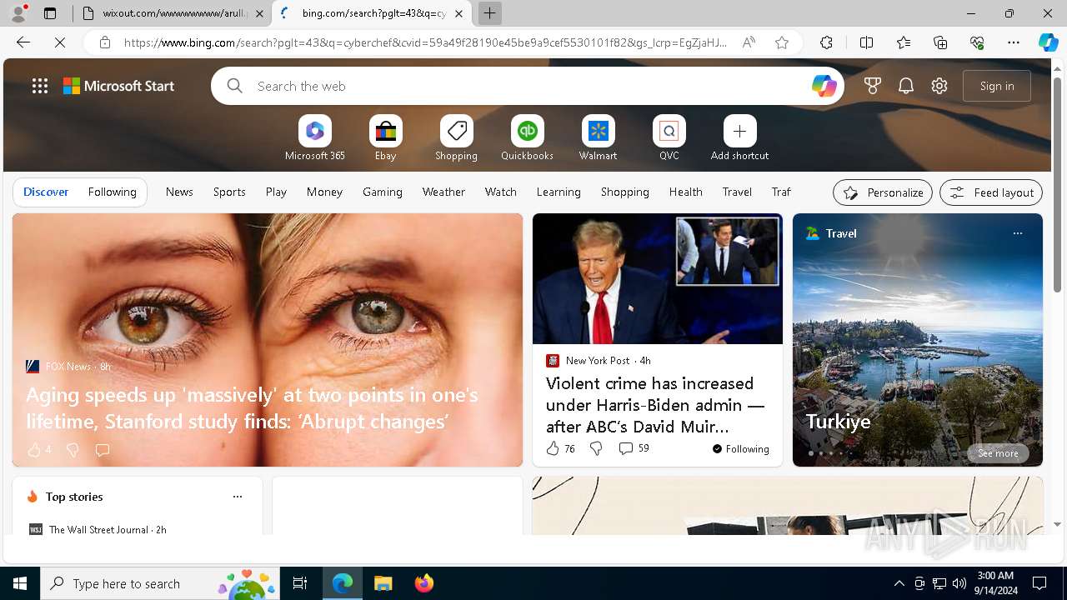Image resolution: width=1067 pixels, height=600 pixels.
Task: Click the Sign in button
Action: point(997,86)
